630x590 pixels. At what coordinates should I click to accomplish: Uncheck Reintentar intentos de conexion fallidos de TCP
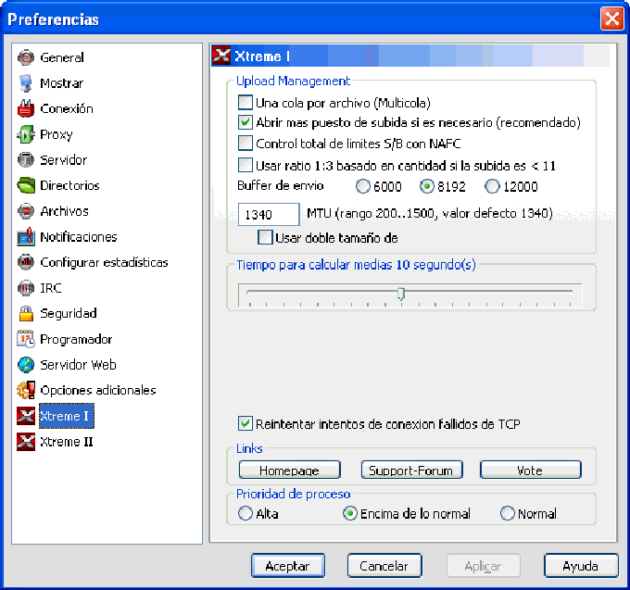(246, 423)
